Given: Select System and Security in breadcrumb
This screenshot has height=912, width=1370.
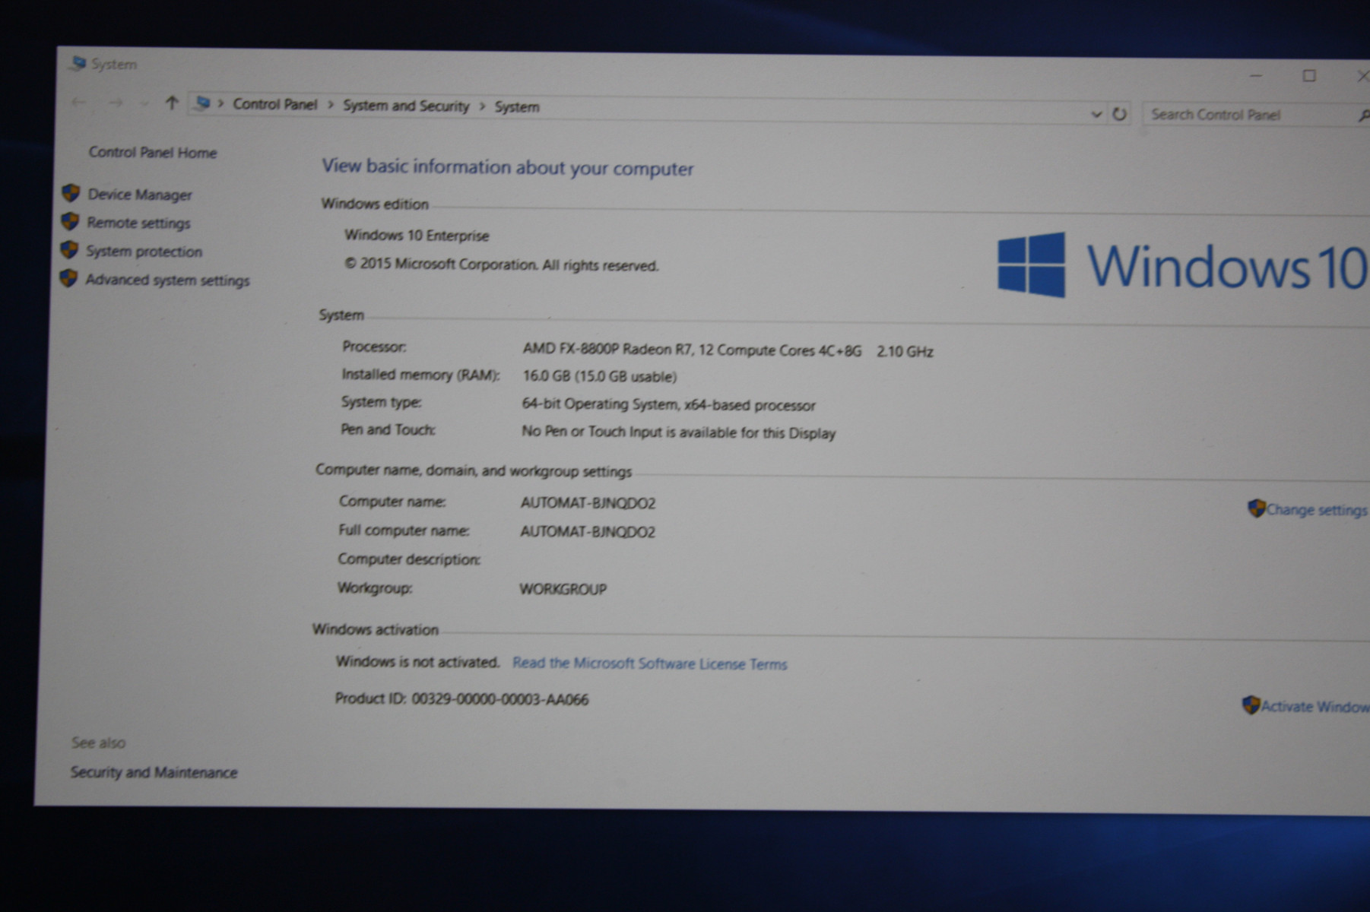Looking at the screenshot, I should [x=406, y=106].
